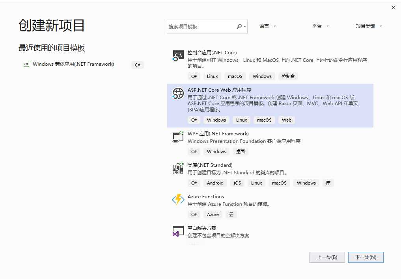Close the 创建新项目 dialog with X
The image size is (401, 279).
coord(394,7)
